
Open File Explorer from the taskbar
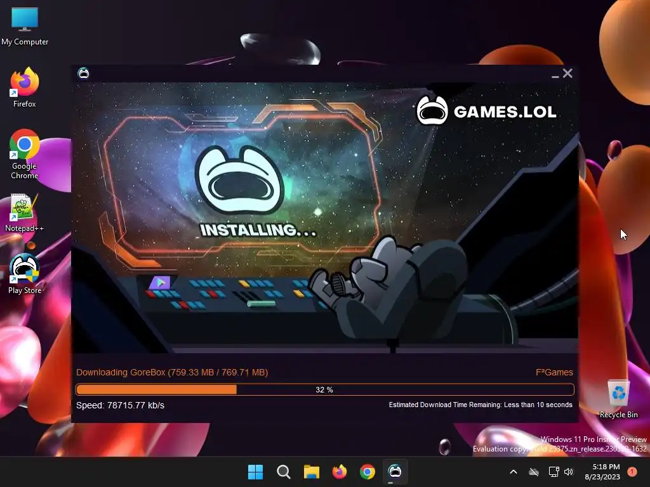311,472
